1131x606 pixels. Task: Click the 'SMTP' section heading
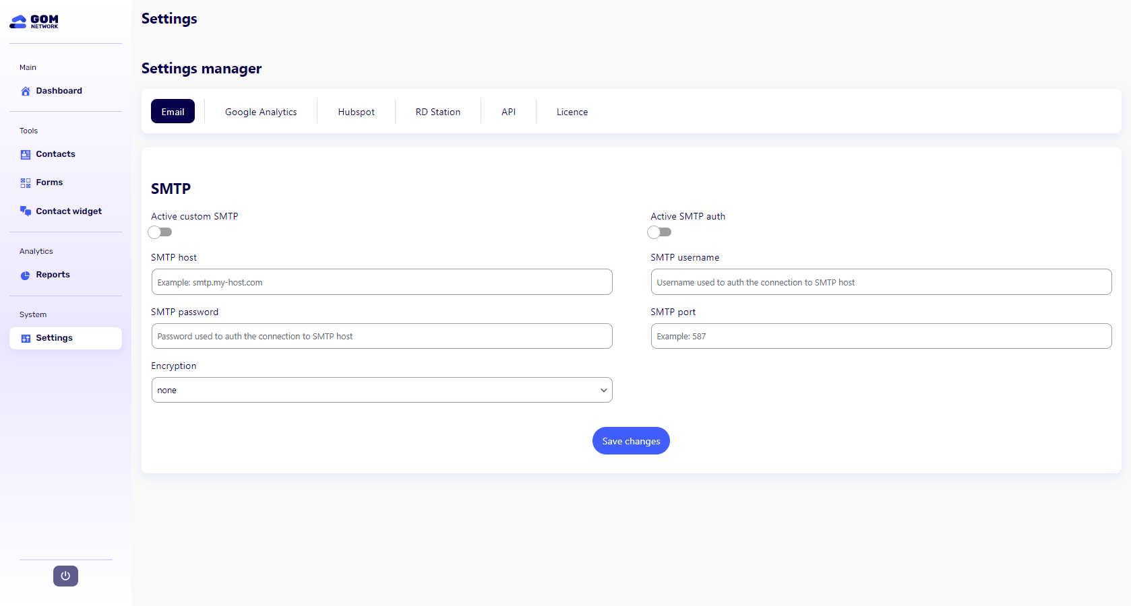pos(171,189)
